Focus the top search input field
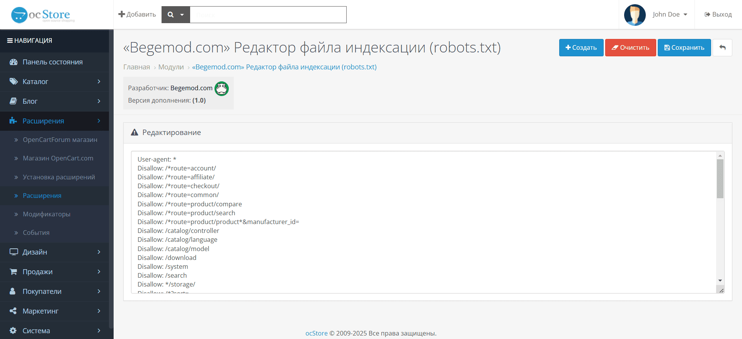The height and width of the screenshot is (339, 742). [268, 15]
